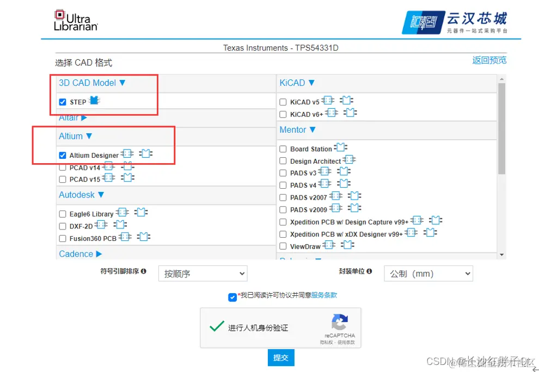Expand the Altair section
The height and width of the screenshot is (372, 539).
tap(73, 117)
